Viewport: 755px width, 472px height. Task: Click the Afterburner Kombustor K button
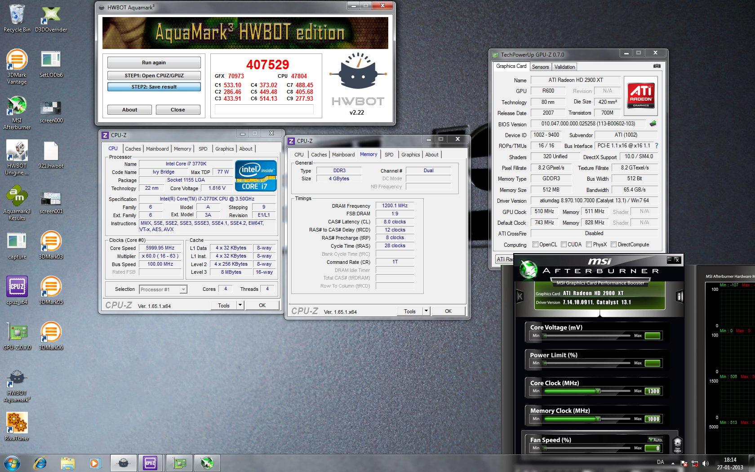tap(520, 296)
